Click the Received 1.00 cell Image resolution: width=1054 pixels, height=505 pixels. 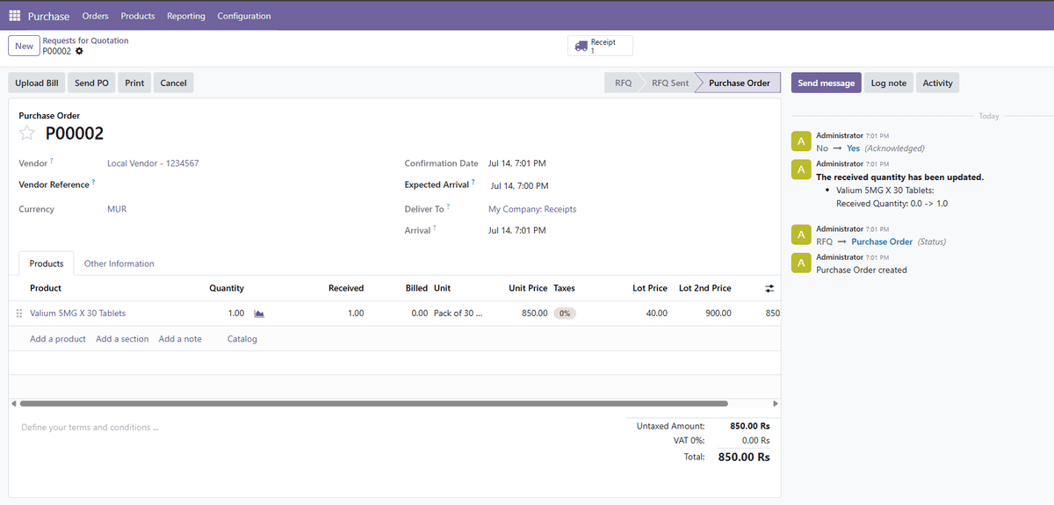(356, 313)
